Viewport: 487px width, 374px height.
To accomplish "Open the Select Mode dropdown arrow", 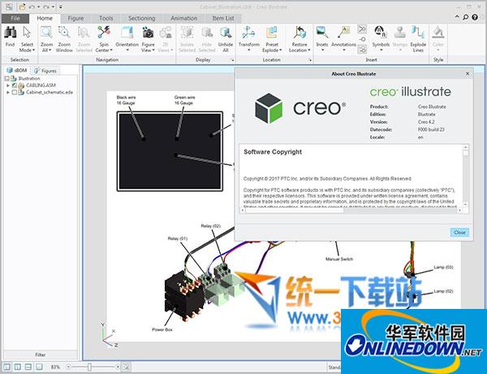I will [x=33, y=50].
